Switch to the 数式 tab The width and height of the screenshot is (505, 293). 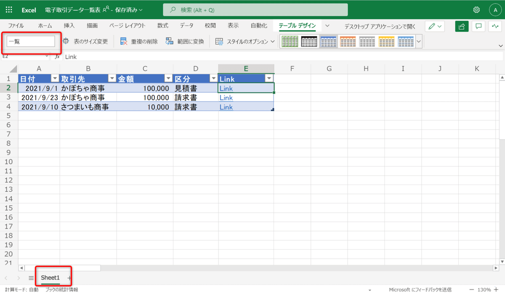pyautogui.click(x=163, y=26)
